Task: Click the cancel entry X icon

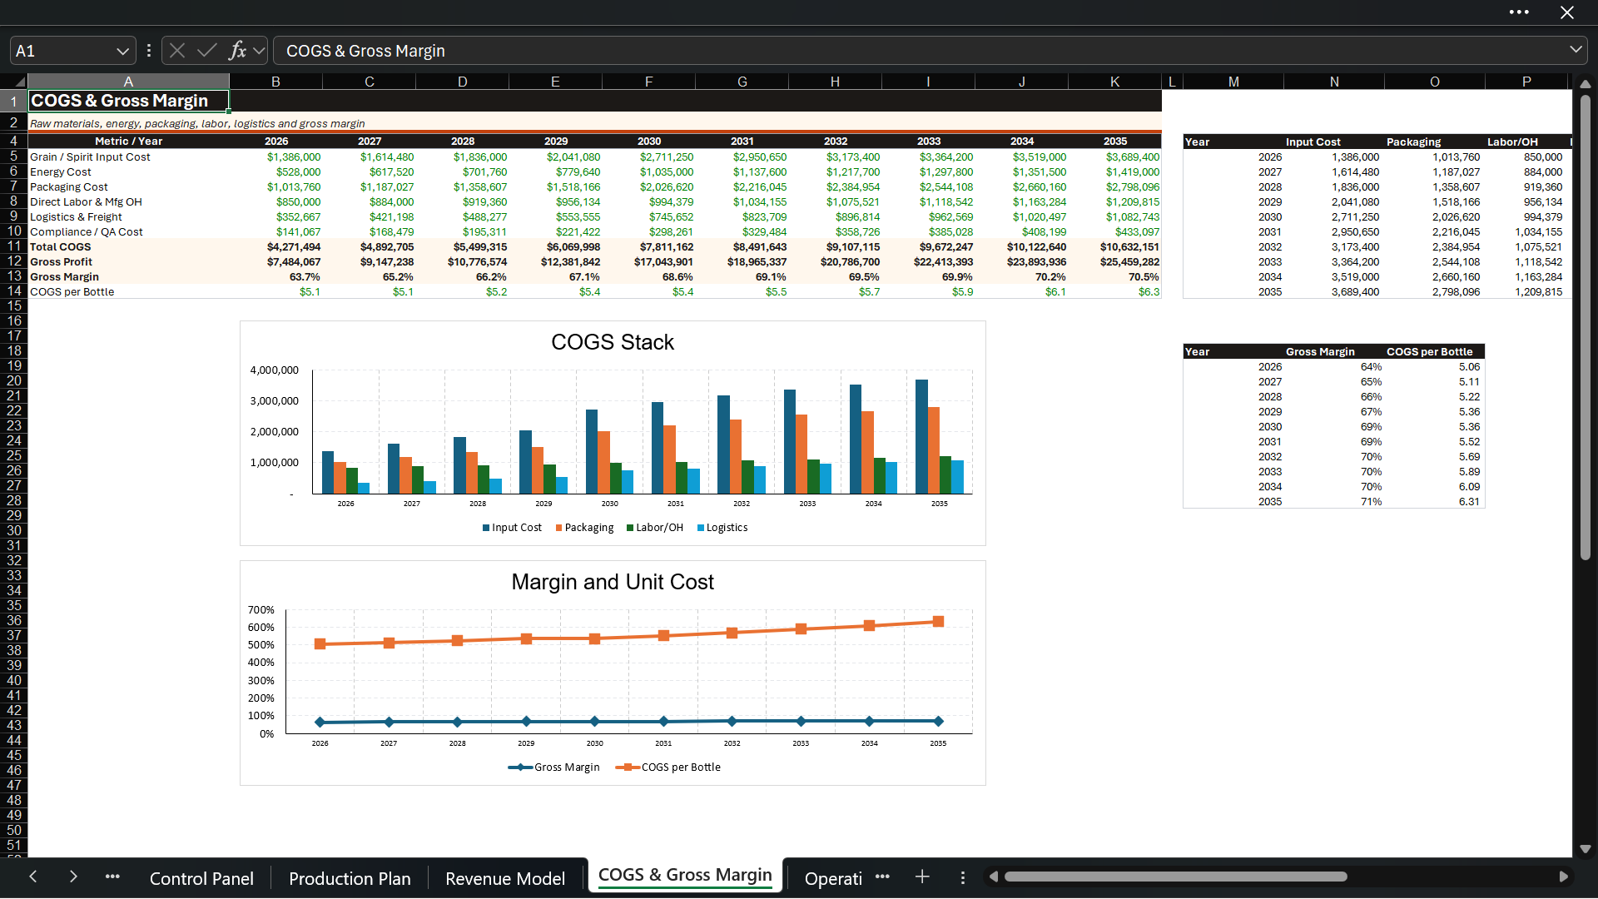Action: pyautogui.click(x=177, y=51)
